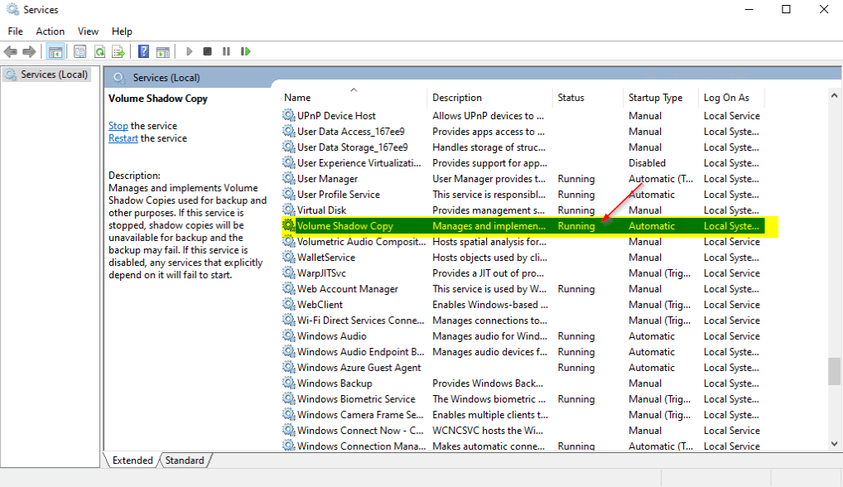Click gear icon of Virtual Disk row

289,210
